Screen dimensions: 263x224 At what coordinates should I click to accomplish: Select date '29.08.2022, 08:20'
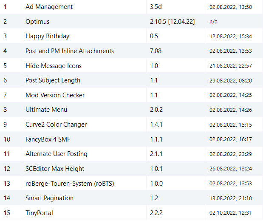click(x=231, y=80)
